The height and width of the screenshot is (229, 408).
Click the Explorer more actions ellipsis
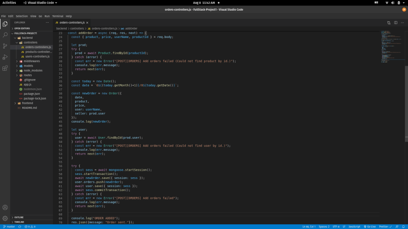(47, 23)
